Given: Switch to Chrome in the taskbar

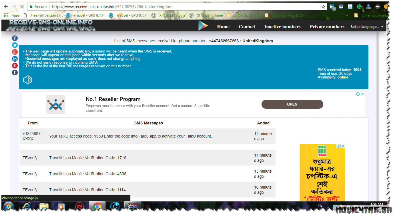Looking at the screenshot, I should pos(97,207).
